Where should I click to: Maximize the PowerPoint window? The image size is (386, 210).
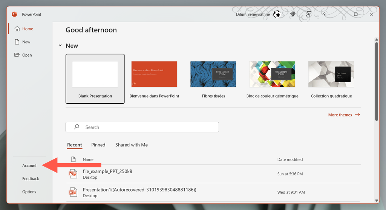pos(356,14)
